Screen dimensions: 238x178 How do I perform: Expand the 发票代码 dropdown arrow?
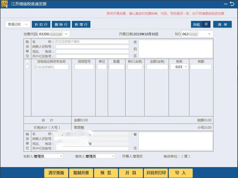[x=66, y=34]
